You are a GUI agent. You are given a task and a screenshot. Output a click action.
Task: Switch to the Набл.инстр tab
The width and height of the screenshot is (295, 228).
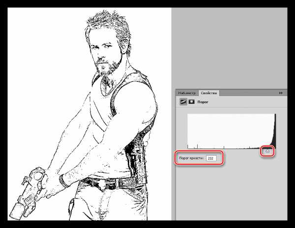coord(187,93)
